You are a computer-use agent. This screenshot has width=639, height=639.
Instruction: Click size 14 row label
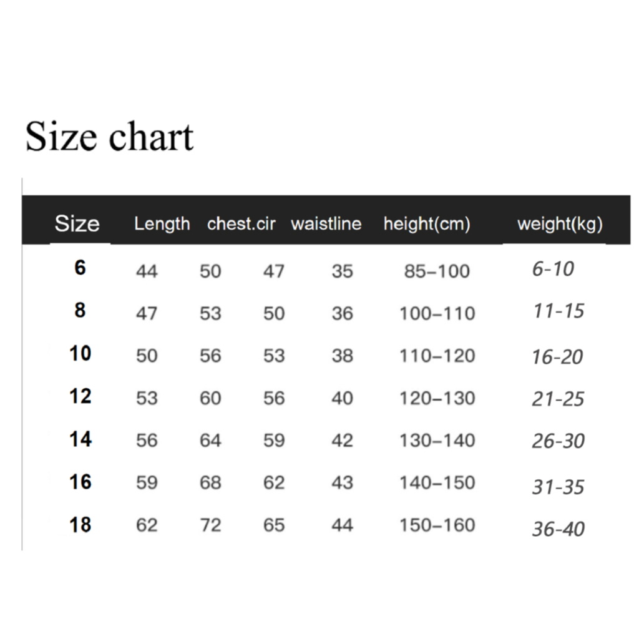[x=80, y=439]
